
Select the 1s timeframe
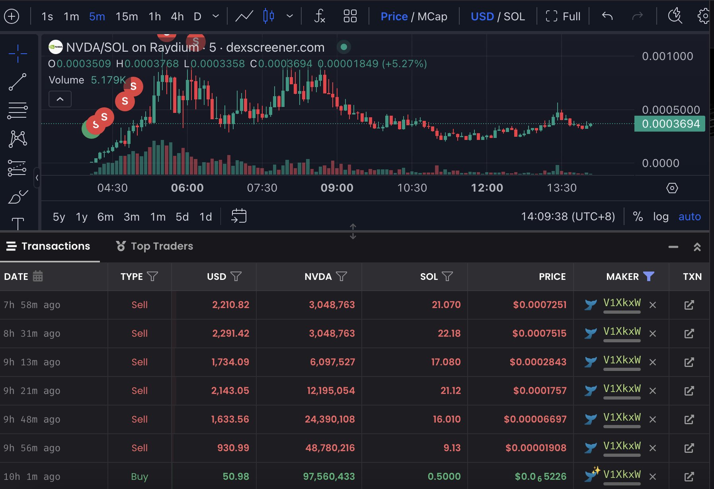click(47, 16)
